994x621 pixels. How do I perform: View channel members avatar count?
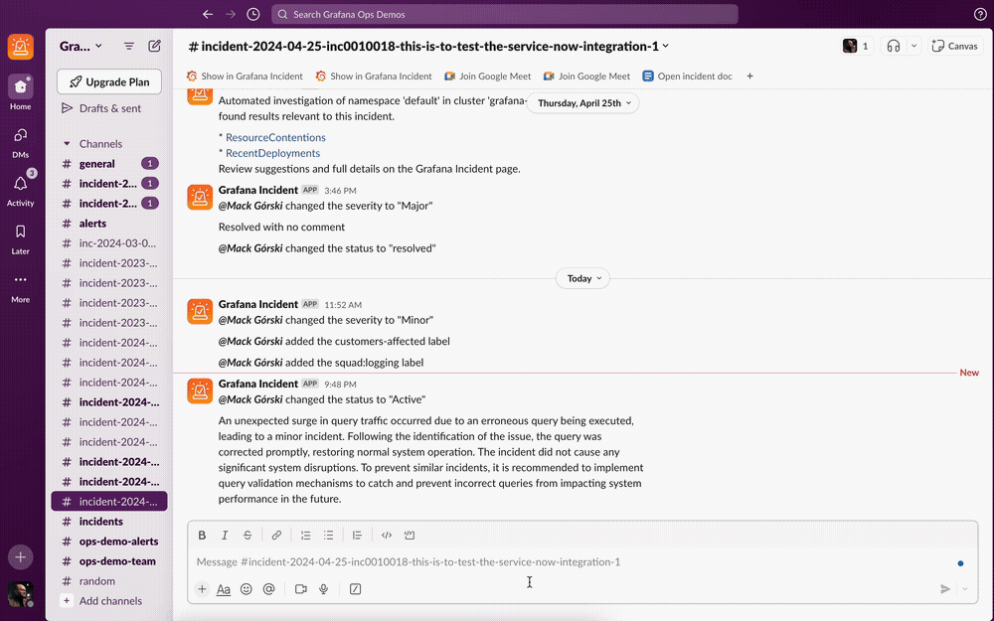pos(856,46)
